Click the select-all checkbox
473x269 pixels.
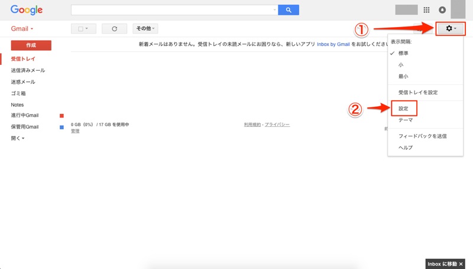click(x=80, y=29)
